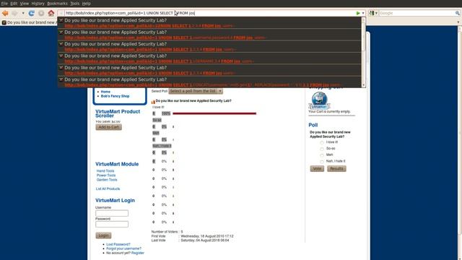Go to the browser Home page

pos(51,13)
